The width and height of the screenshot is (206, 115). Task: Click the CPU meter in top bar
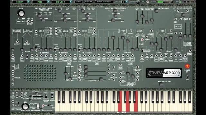[188, 2]
